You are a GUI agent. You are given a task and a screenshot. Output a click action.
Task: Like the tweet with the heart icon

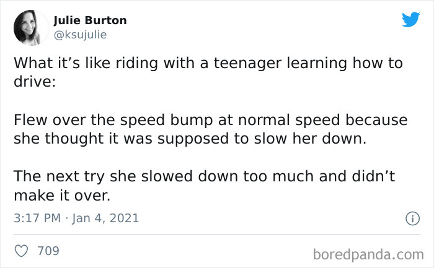pos(21,251)
